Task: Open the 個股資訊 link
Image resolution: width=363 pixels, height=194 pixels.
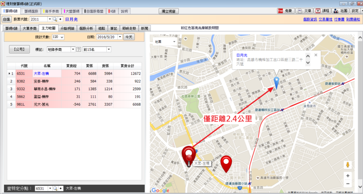Action: [x=310, y=20]
